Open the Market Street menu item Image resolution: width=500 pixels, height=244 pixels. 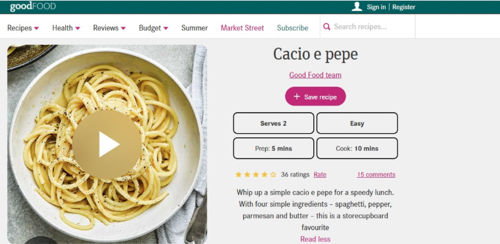tap(242, 28)
